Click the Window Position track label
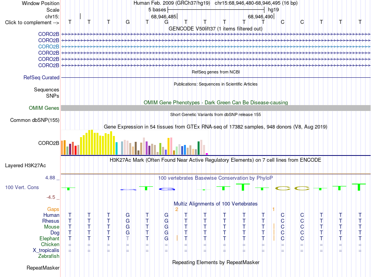The height and width of the screenshot is (277, 371). pos(41,3)
